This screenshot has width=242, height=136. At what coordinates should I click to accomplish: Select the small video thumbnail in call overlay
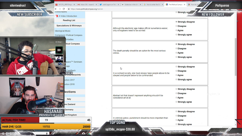pos(59,59)
